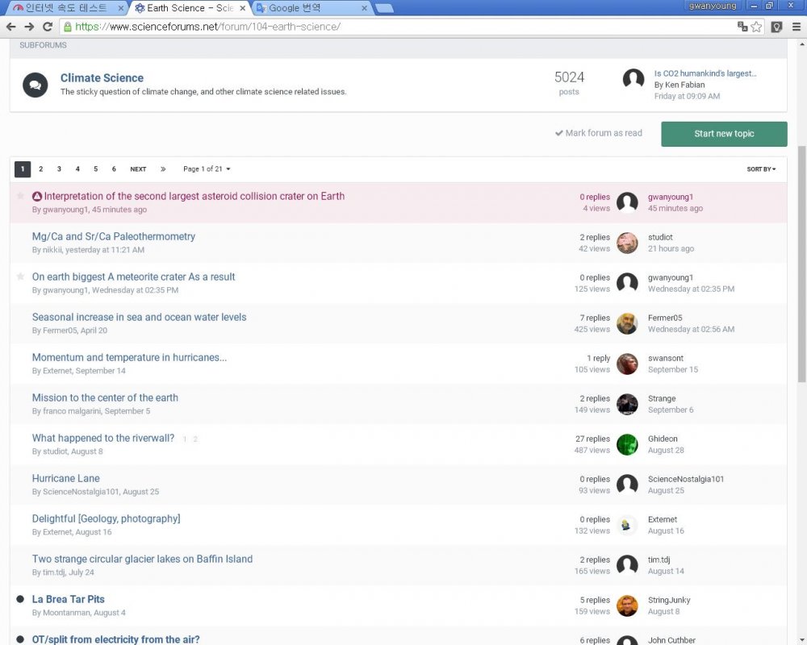
Task: Click the Climate Science subforum chat icon
Action: (x=35, y=85)
